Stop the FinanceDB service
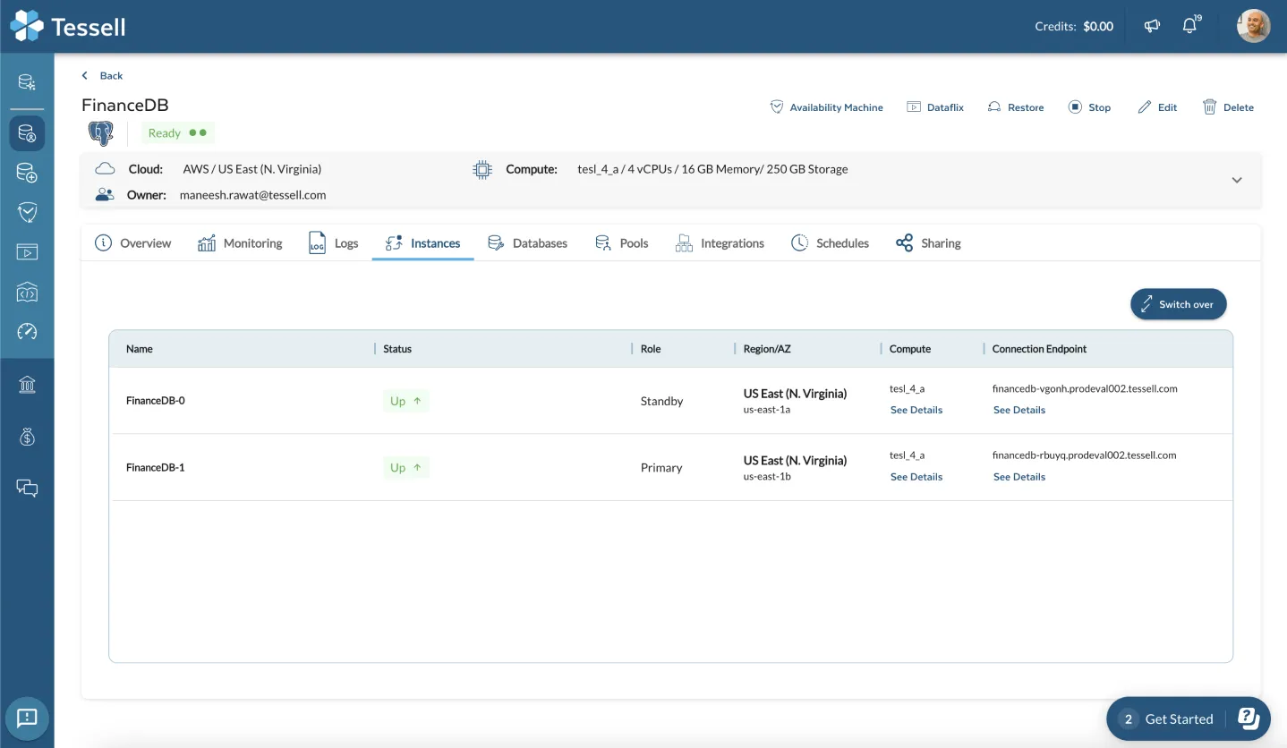This screenshot has width=1287, height=748. 1089,106
